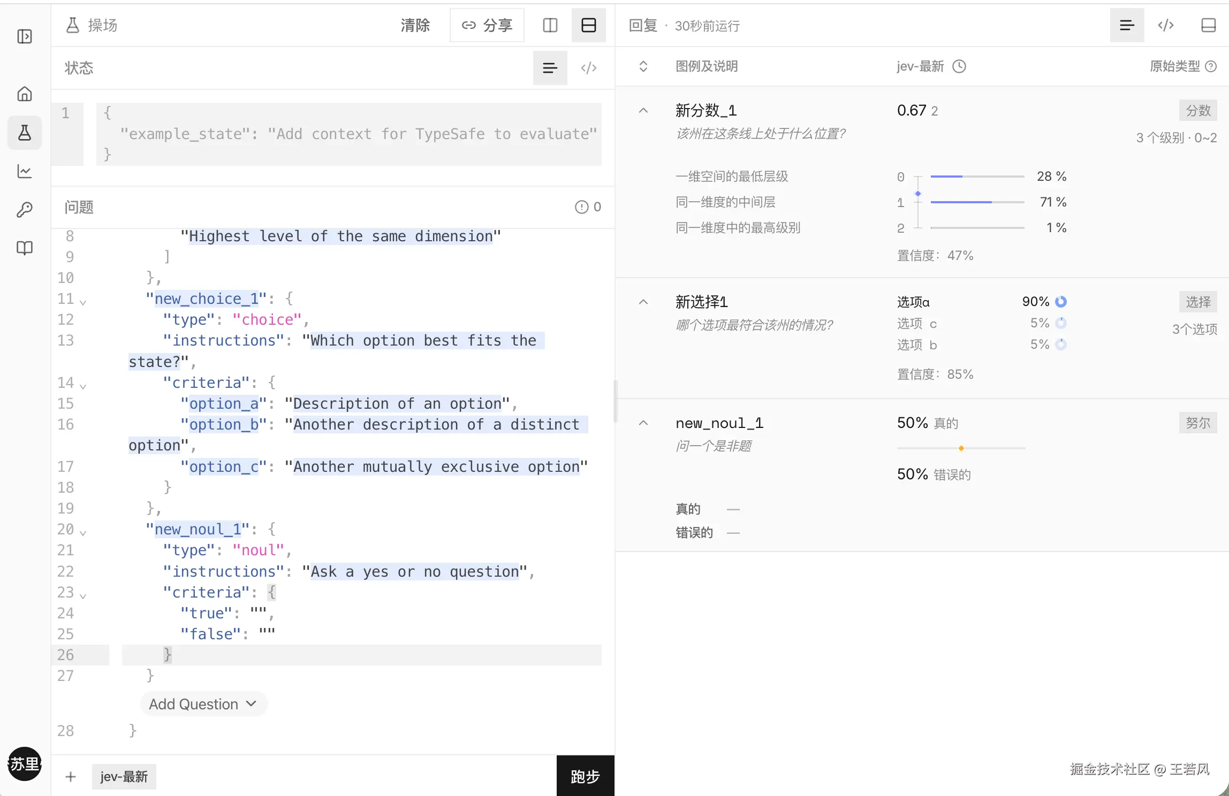Select formatted view in 回复 header
The width and height of the screenshot is (1229, 796).
click(1127, 25)
